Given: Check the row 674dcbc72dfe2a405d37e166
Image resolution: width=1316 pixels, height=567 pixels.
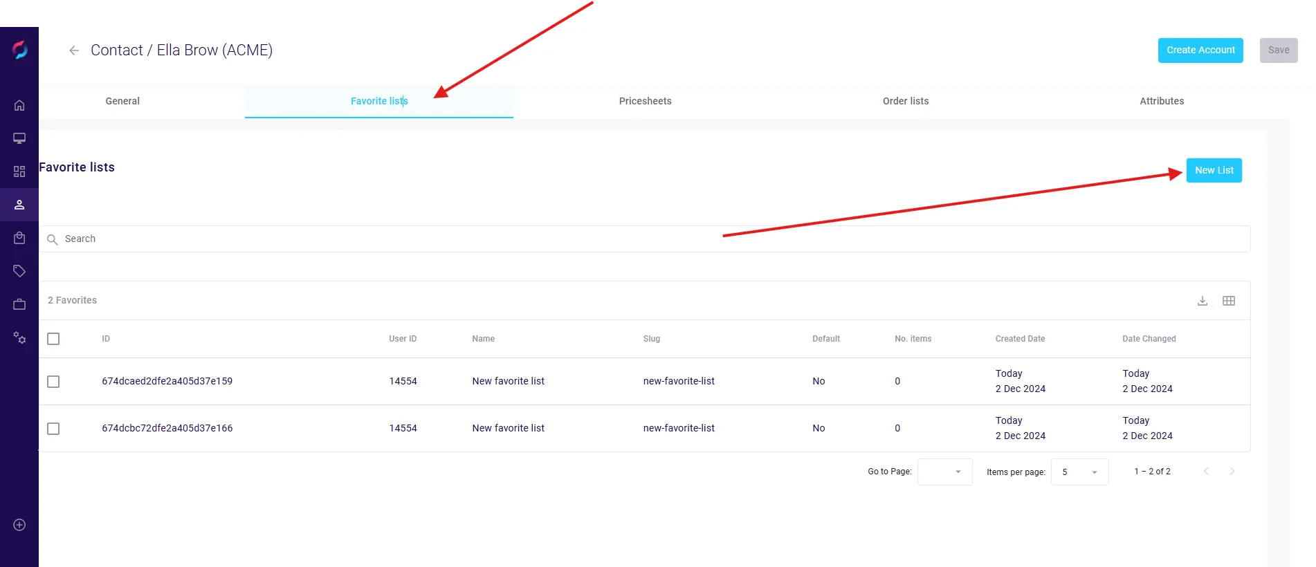Looking at the screenshot, I should click(x=53, y=429).
